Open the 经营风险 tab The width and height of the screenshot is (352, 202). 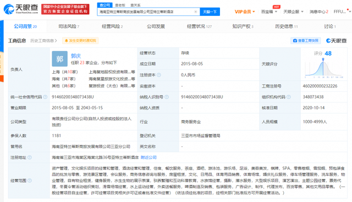[x=112, y=26]
